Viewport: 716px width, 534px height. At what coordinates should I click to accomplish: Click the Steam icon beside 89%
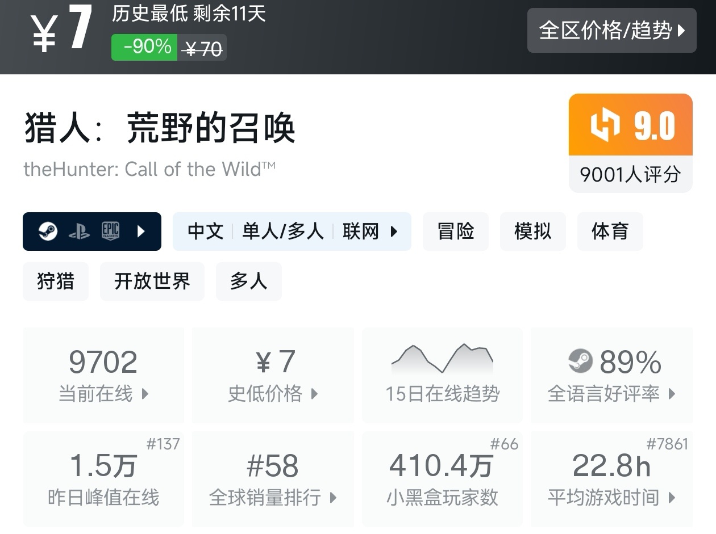coord(581,361)
